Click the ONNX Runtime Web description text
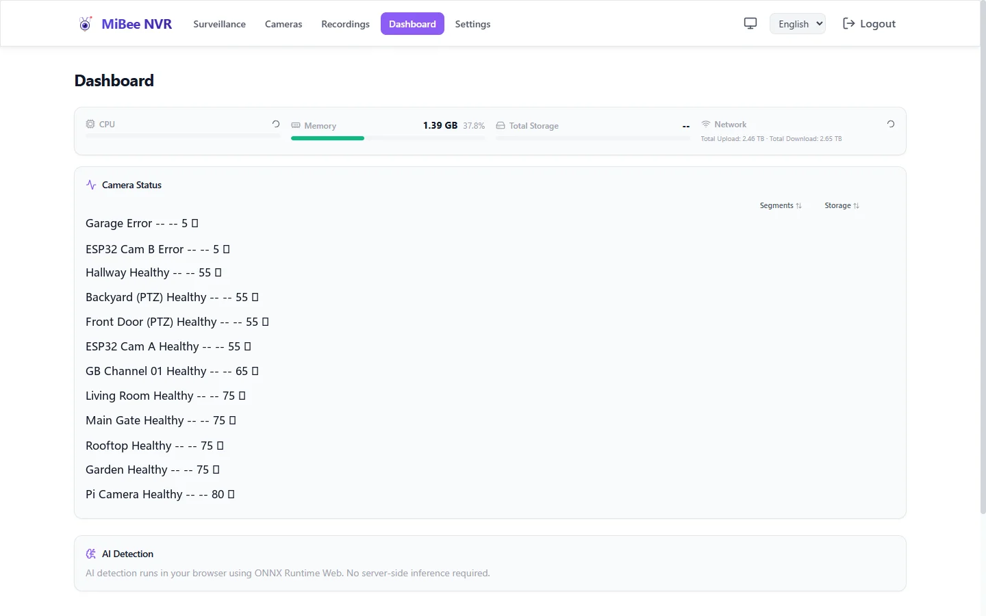Viewport: 986px width, 616px height. click(288, 573)
